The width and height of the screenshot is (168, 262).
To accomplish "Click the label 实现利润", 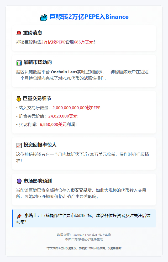I will (27, 125).
